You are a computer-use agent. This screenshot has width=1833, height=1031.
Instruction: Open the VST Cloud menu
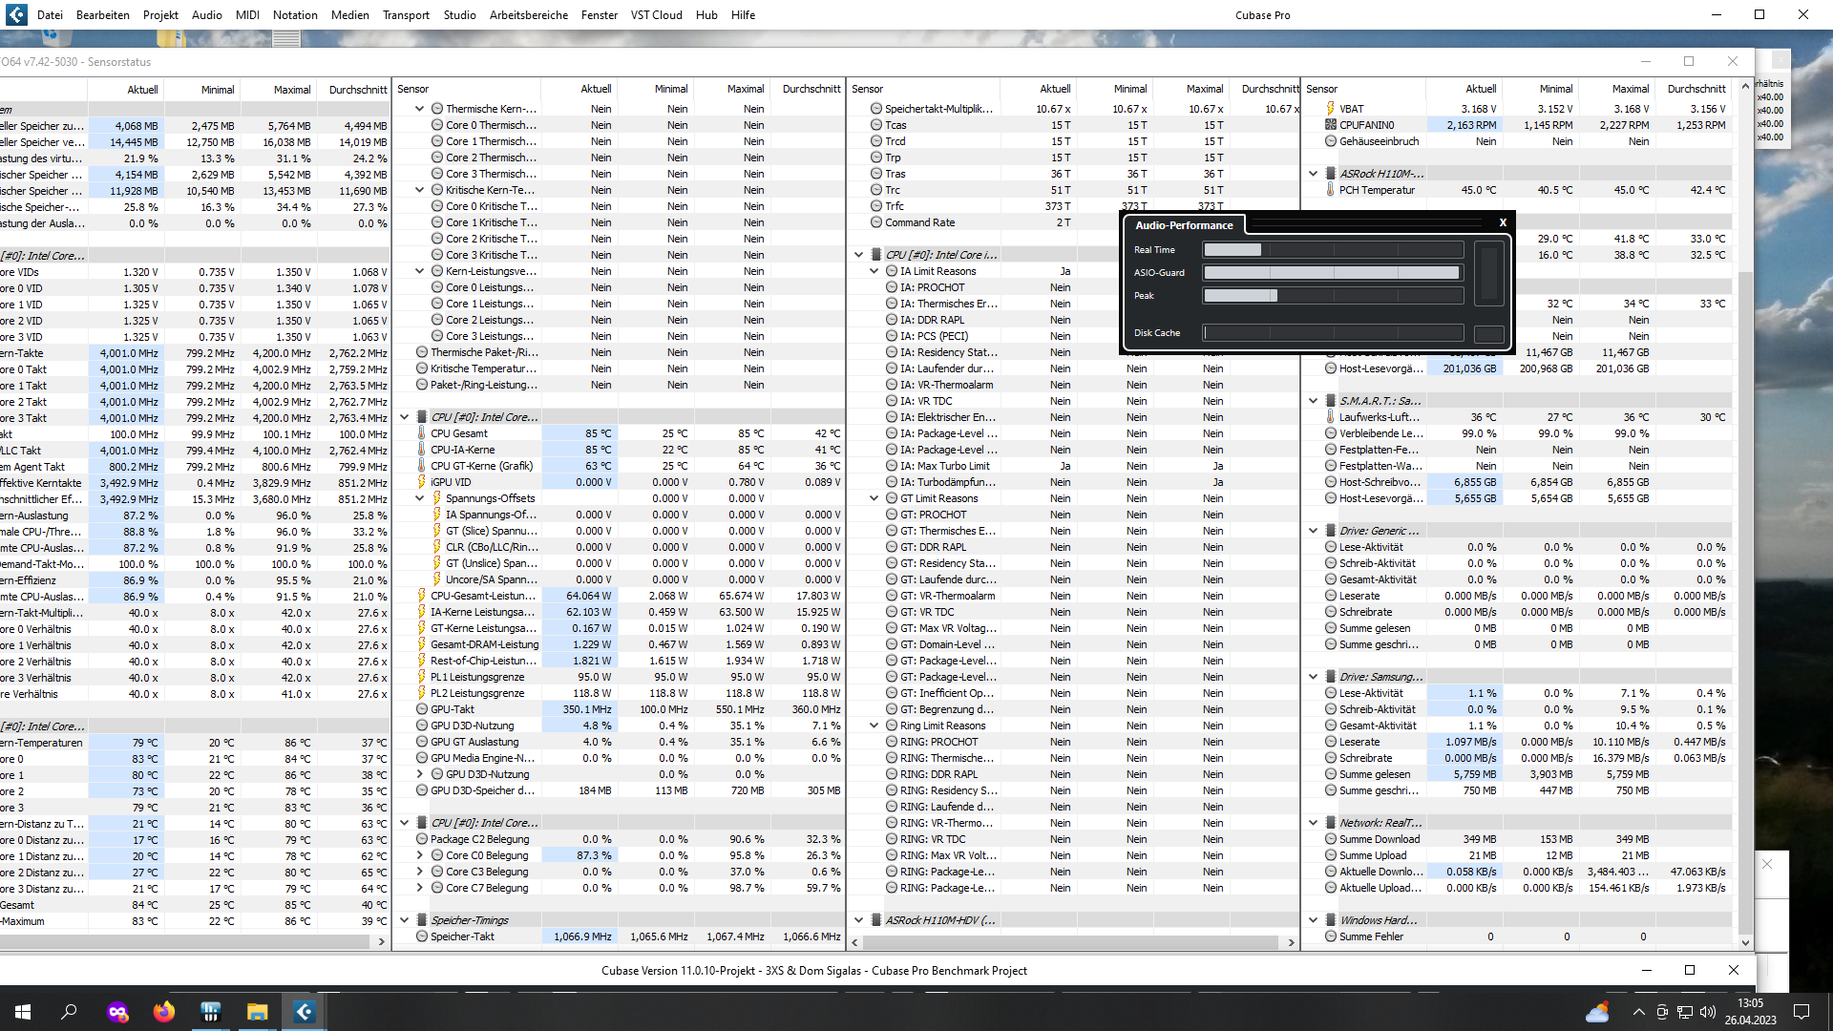(656, 14)
